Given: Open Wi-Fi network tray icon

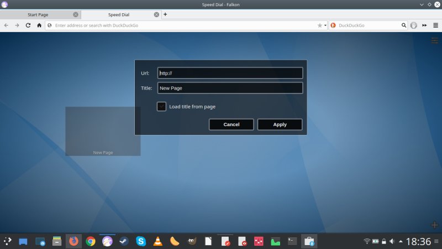Looking at the screenshot, I should [x=367, y=241].
